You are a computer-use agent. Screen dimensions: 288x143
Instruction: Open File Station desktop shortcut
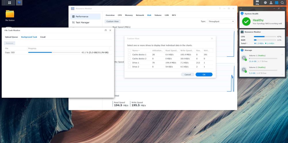click(x=10, y=16)
